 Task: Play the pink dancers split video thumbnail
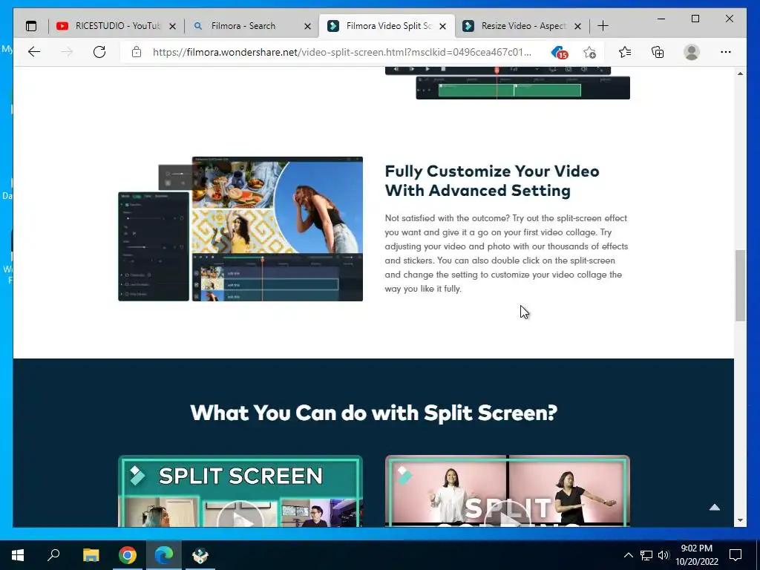(x=508, y=491)
